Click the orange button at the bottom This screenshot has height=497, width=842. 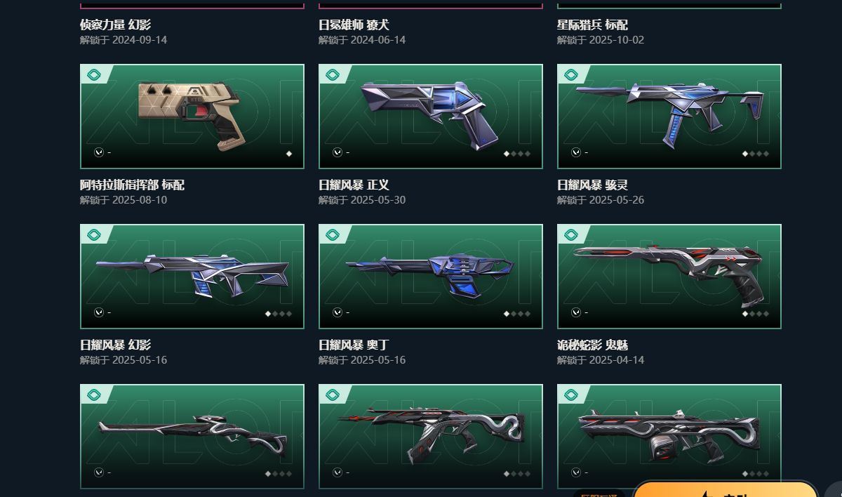pyautogui.click(x=726, y=489)
